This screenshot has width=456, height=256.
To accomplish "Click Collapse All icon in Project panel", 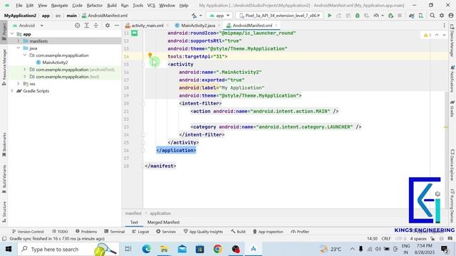I will 96,26.
